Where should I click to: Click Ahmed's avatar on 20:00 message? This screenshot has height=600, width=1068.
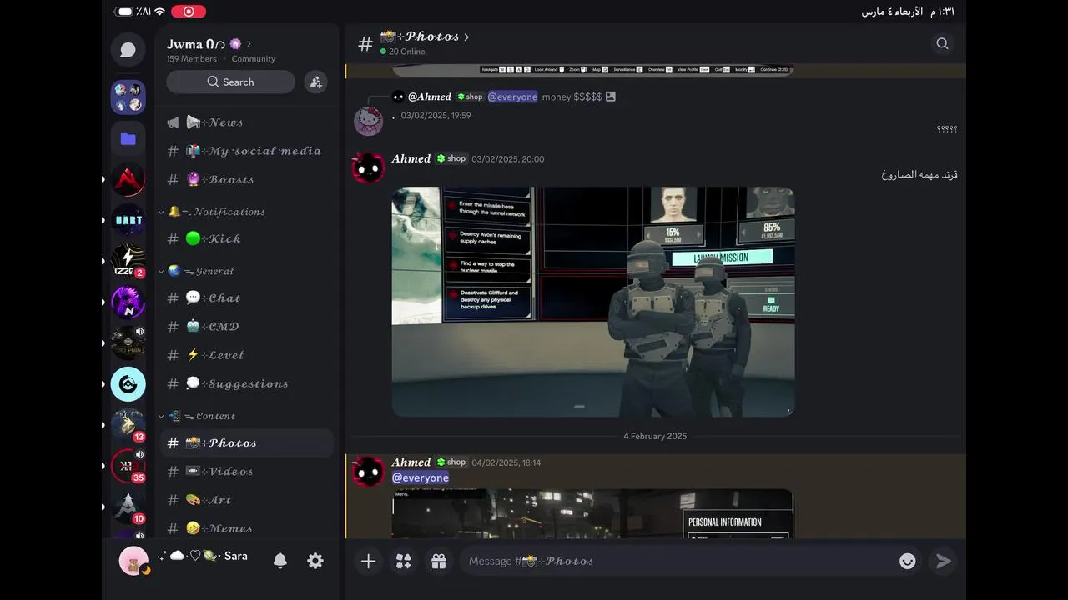[x=368, y=167]
